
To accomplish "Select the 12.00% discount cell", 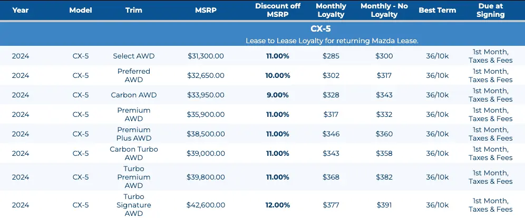I will coord(277,205).
